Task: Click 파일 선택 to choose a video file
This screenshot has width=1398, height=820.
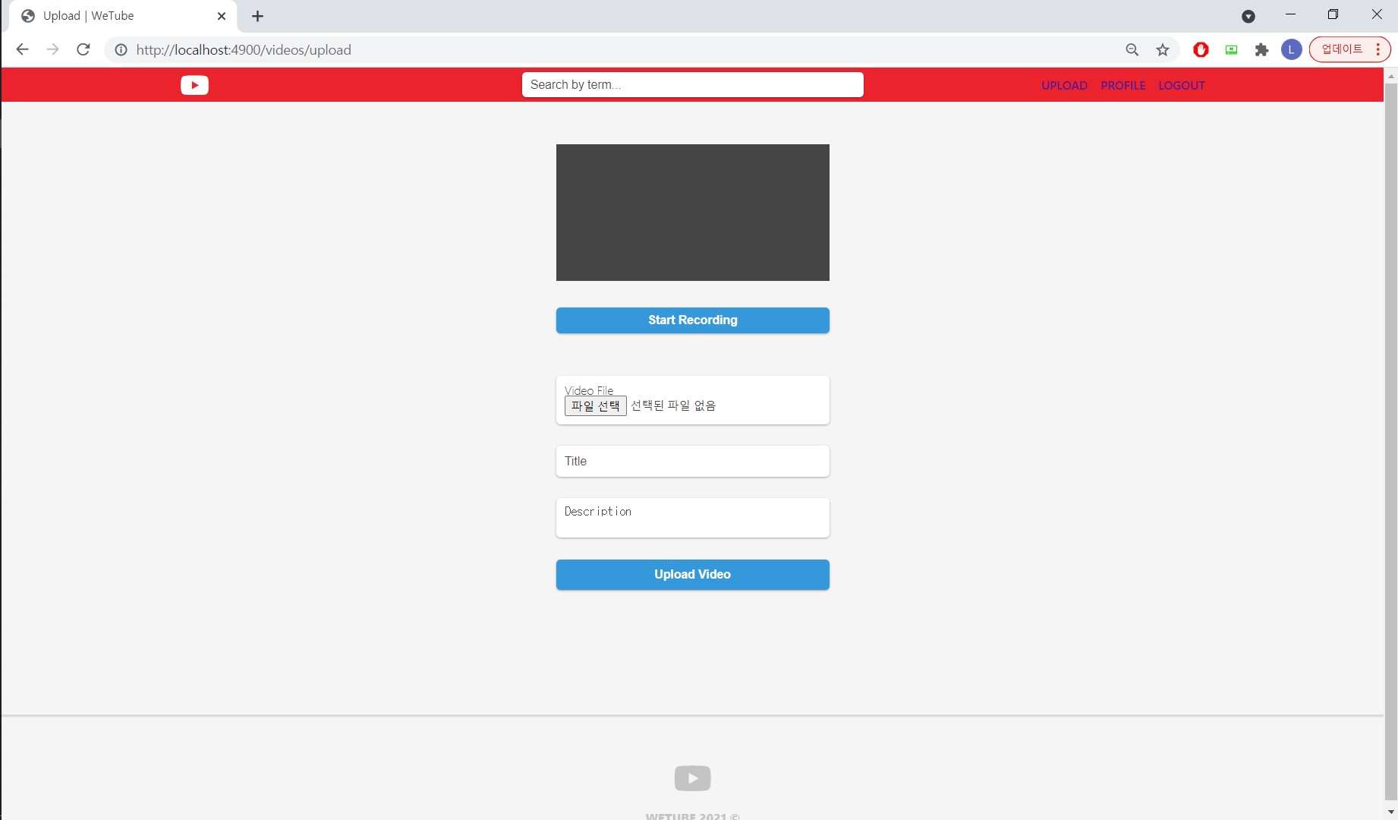Action: click(x=595, y=405)
